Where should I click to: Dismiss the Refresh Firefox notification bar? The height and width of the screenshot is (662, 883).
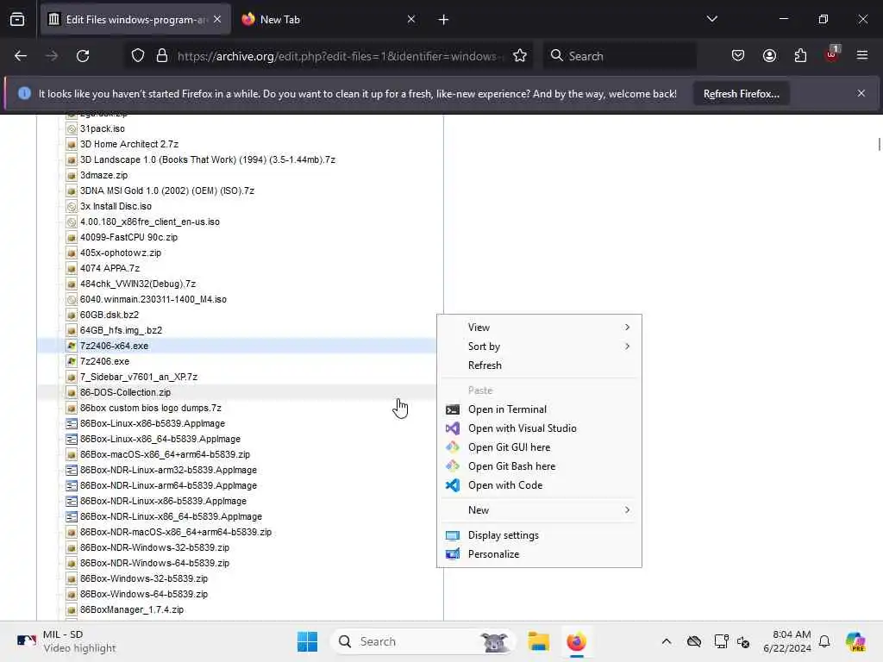[861, 93]
